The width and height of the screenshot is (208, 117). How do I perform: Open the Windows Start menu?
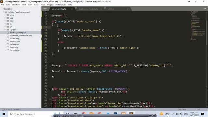point(4,114)
